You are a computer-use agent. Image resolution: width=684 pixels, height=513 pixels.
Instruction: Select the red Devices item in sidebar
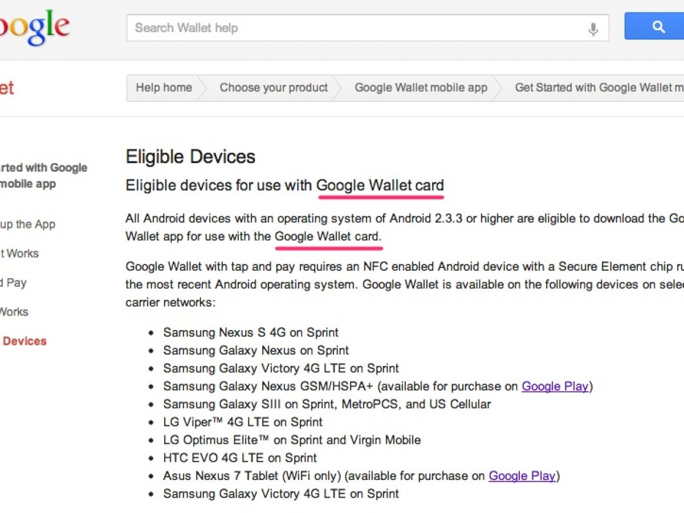[25, 341]
